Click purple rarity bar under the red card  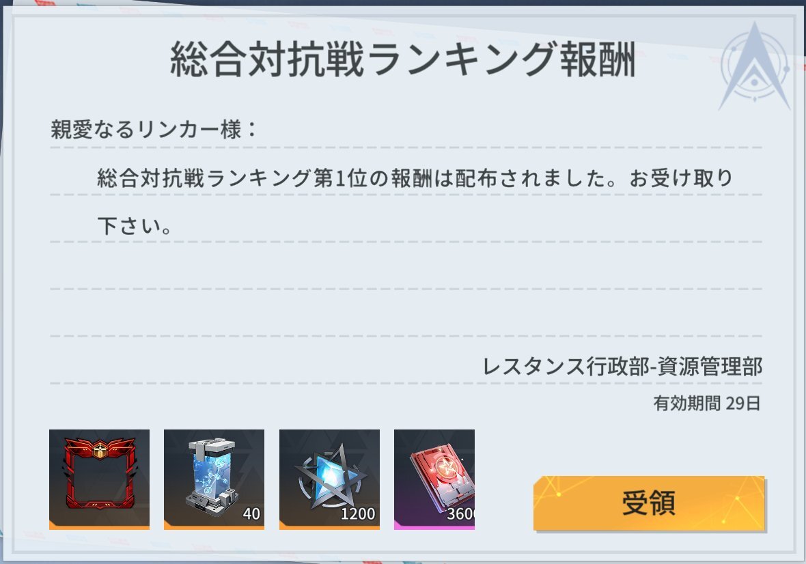(434, 526)
